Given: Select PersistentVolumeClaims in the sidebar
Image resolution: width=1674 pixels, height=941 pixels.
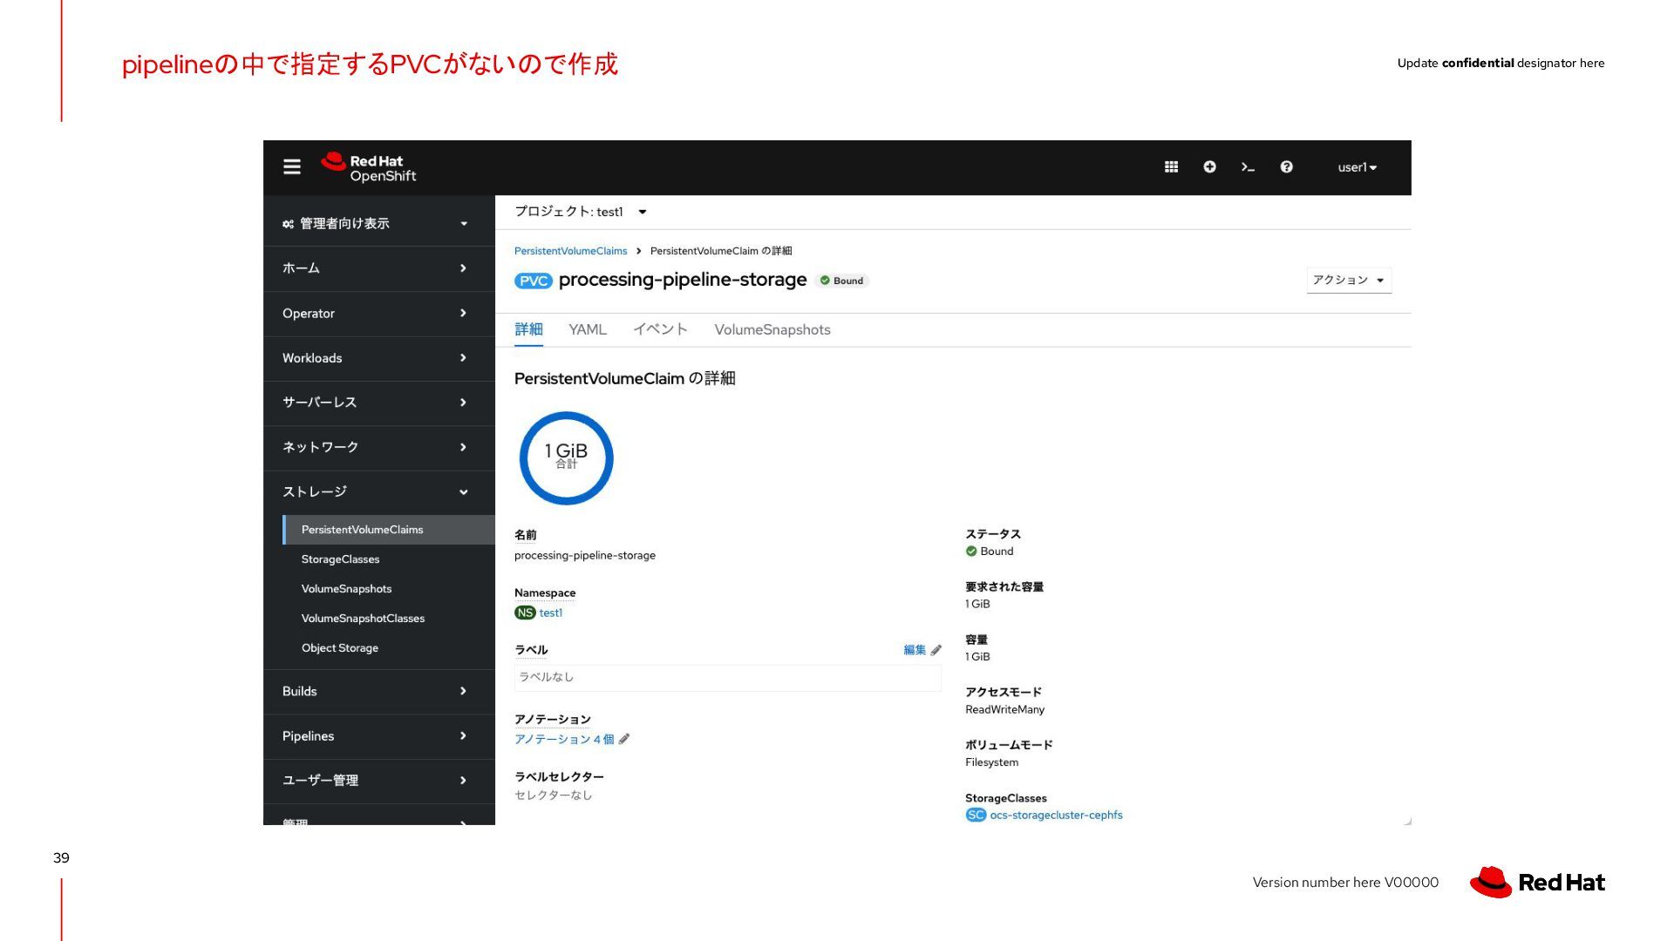Looking at the screenshot, I should click(x=388, y=530).
